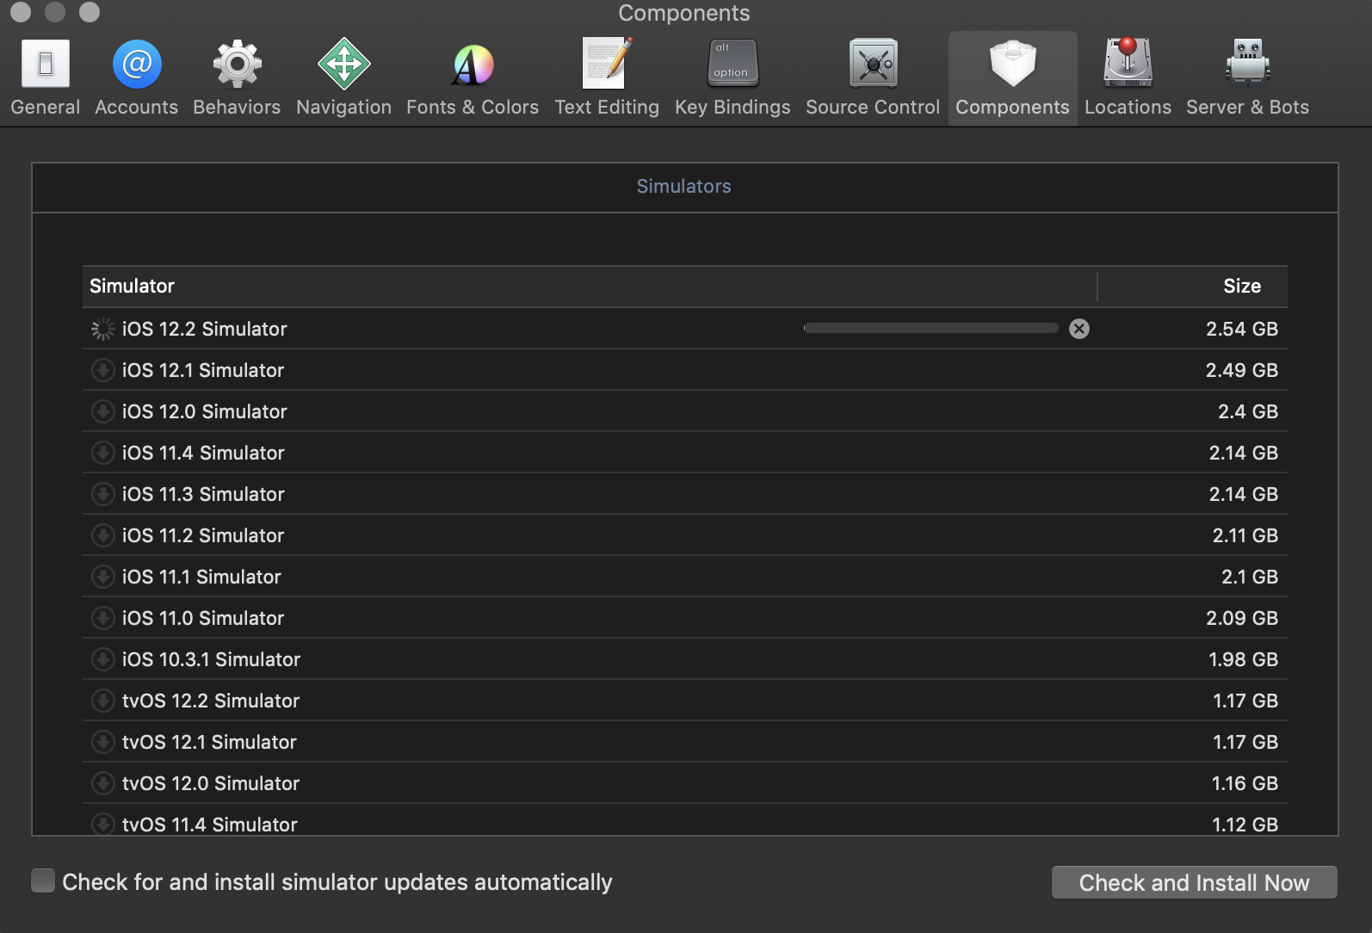Image resolution: width=1372 pixels, height=933 pixels.
Task: Click the 2.1 GB size value
Action: [1250, 577]
